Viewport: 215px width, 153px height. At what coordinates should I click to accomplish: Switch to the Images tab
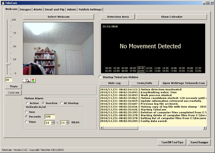click(26, 10)
